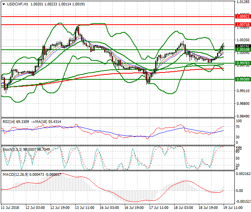This screenshot has width=251, height=212.
Task: Click the MACD(12,26,9) indicator label
Action: tap(32, 175)
